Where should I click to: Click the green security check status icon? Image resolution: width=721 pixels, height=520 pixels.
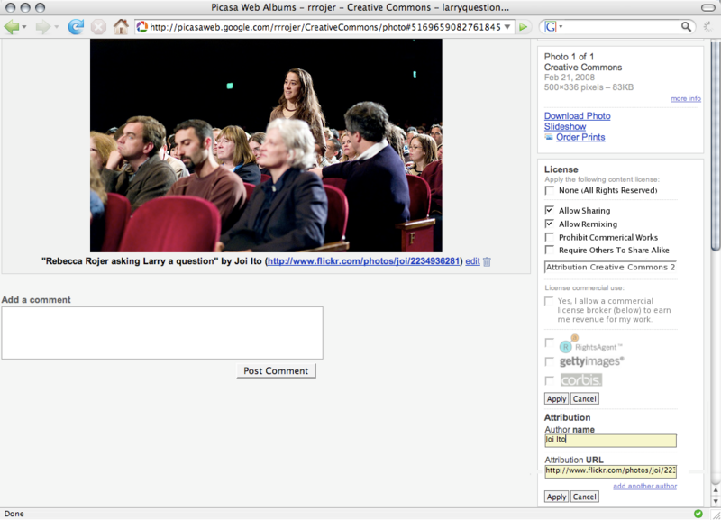coord(698,514)
